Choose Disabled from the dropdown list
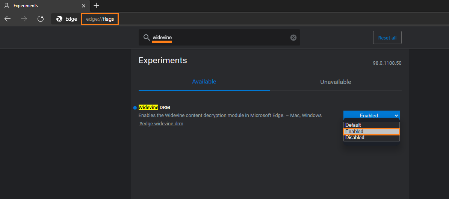The width and height of the screenshot is (449, 199). (371, 138)
